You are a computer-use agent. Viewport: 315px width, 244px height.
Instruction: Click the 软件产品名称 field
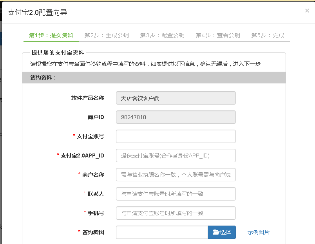point(176,98)
